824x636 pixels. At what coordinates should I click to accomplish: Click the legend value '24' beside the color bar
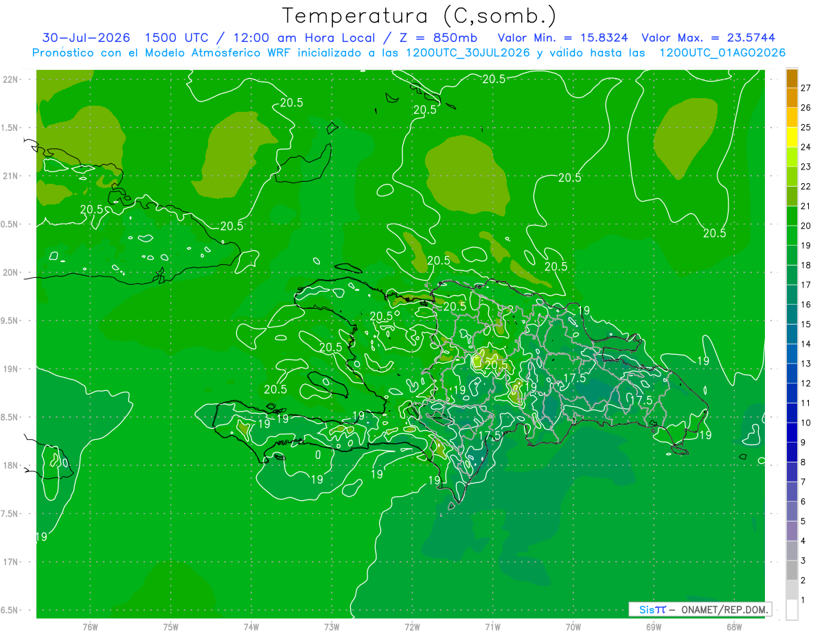(x=805, y=147)
